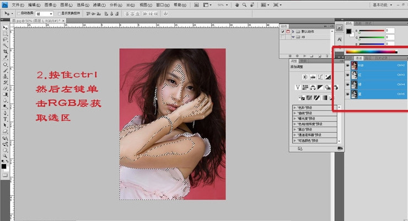Select the Lasso tool
Screen dimensions: 408x221
pyautogui.click(x=5, y=40)
